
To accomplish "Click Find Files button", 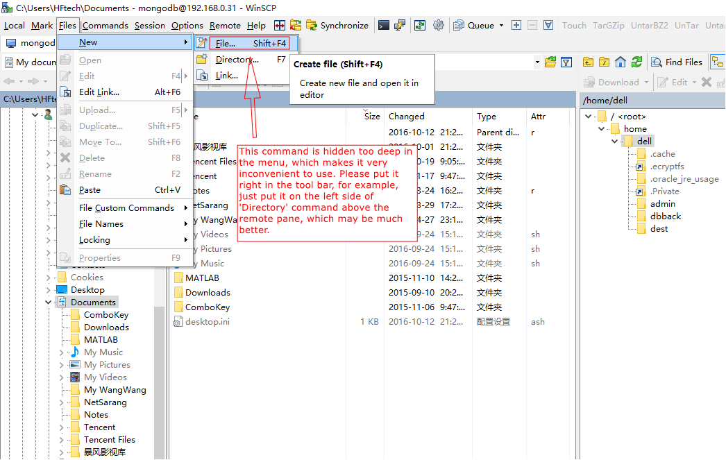I will click(677, 62).
